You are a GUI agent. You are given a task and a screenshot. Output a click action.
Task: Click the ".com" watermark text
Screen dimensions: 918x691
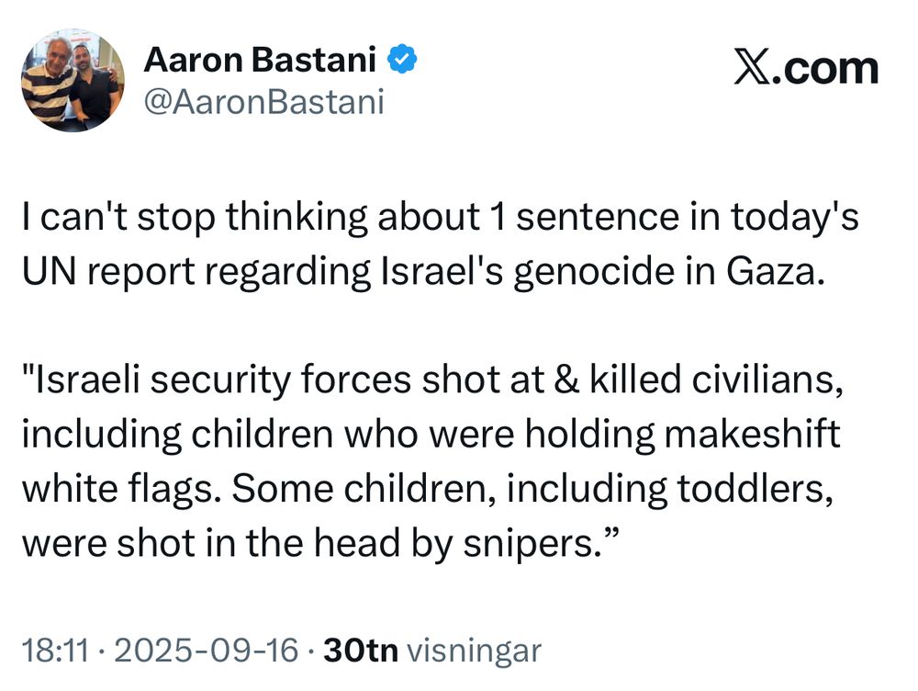point(825,69)
